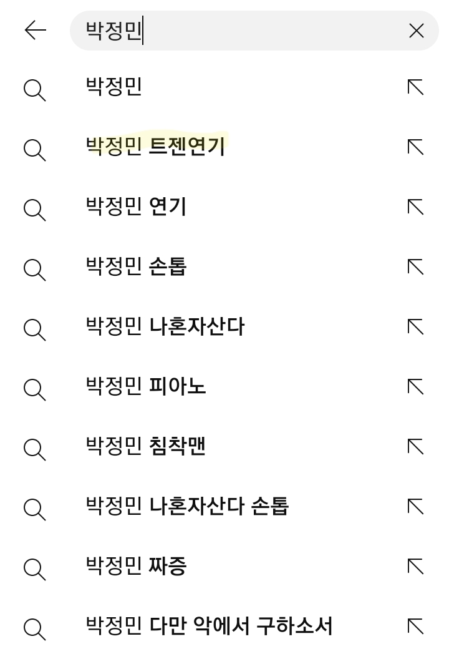449x659 pixels.
Task: Clear the search field text
Action: [416, 31]
